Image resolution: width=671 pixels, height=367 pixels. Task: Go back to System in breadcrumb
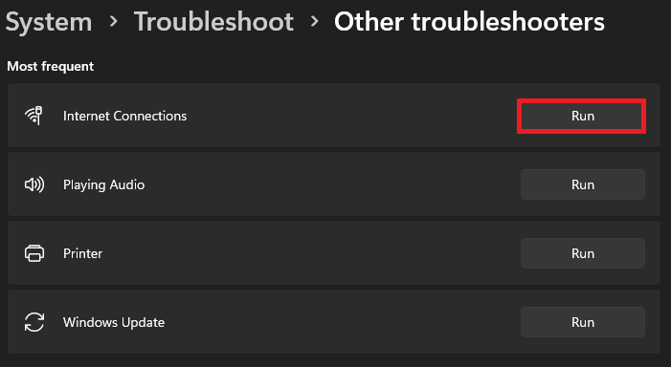tap(49, 22)
